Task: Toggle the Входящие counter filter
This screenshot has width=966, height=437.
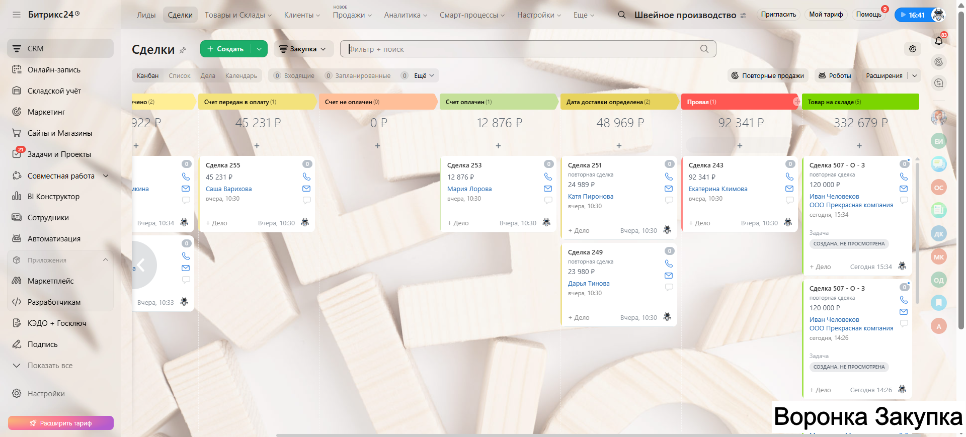Action: pos(294,75)
